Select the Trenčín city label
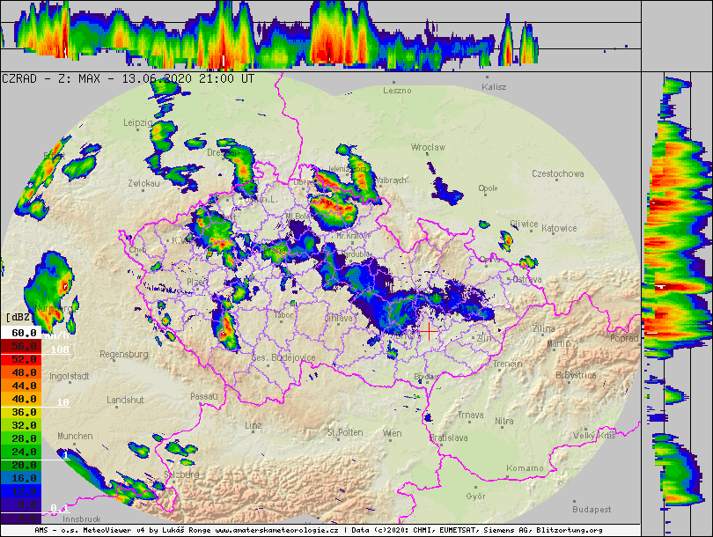The height and width of the screenshot is (537, 713). point(508,364)
